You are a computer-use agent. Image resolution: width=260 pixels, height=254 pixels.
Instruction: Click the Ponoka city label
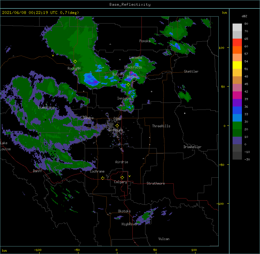click(145, 41)
